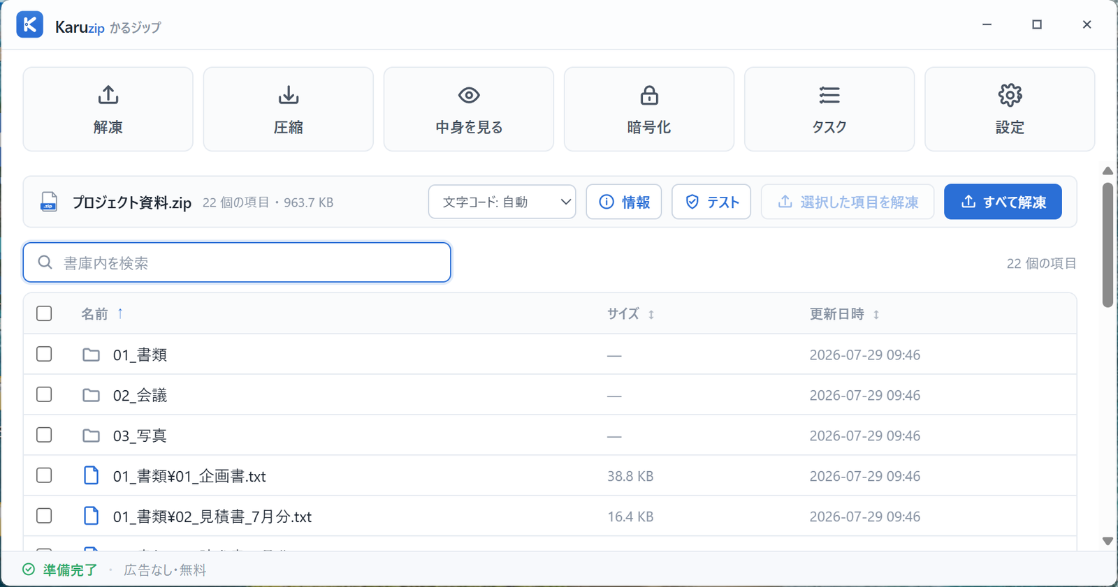The image size is (1118, 587).
Task: Open the 設定 gear tile
Action: pos(1010,109)
